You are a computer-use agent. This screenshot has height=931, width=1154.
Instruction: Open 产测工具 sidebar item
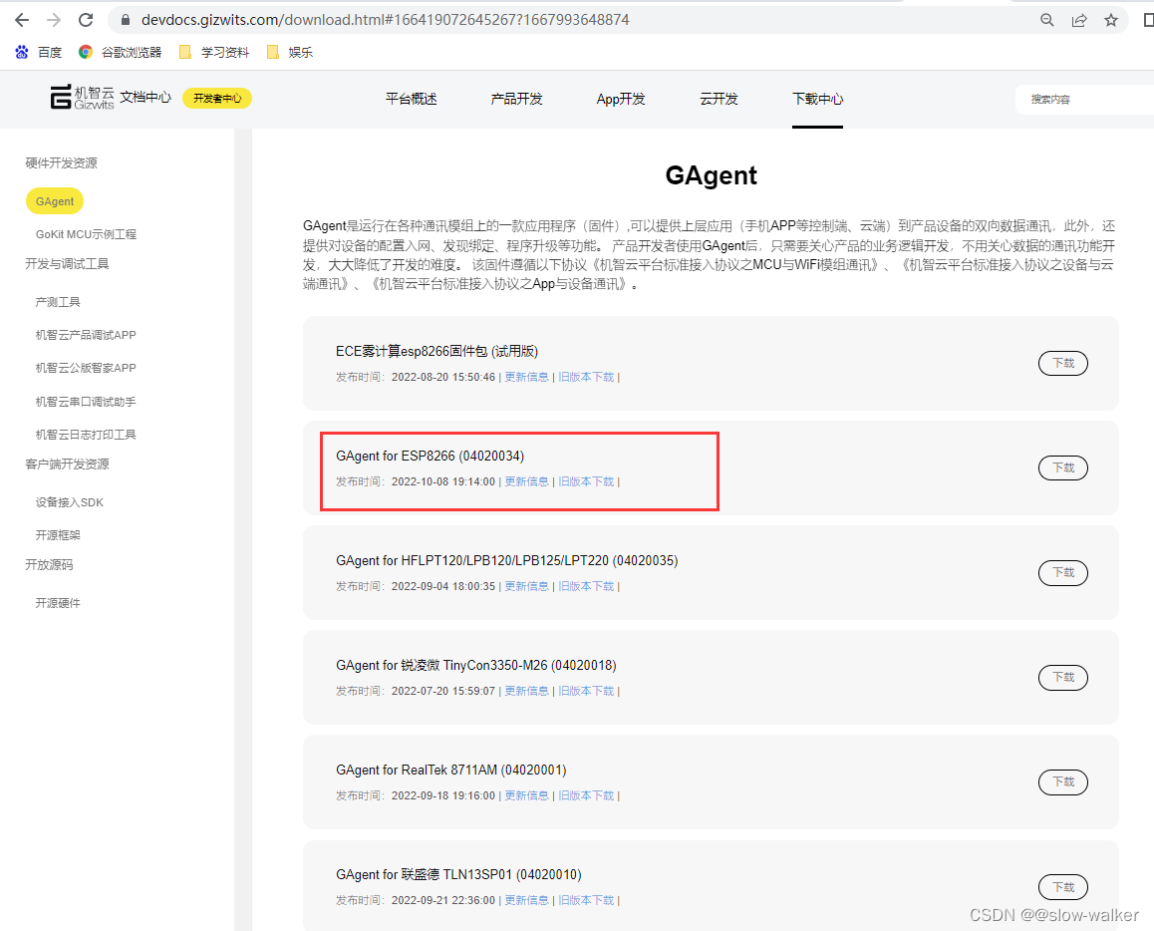tap(58, 302)
